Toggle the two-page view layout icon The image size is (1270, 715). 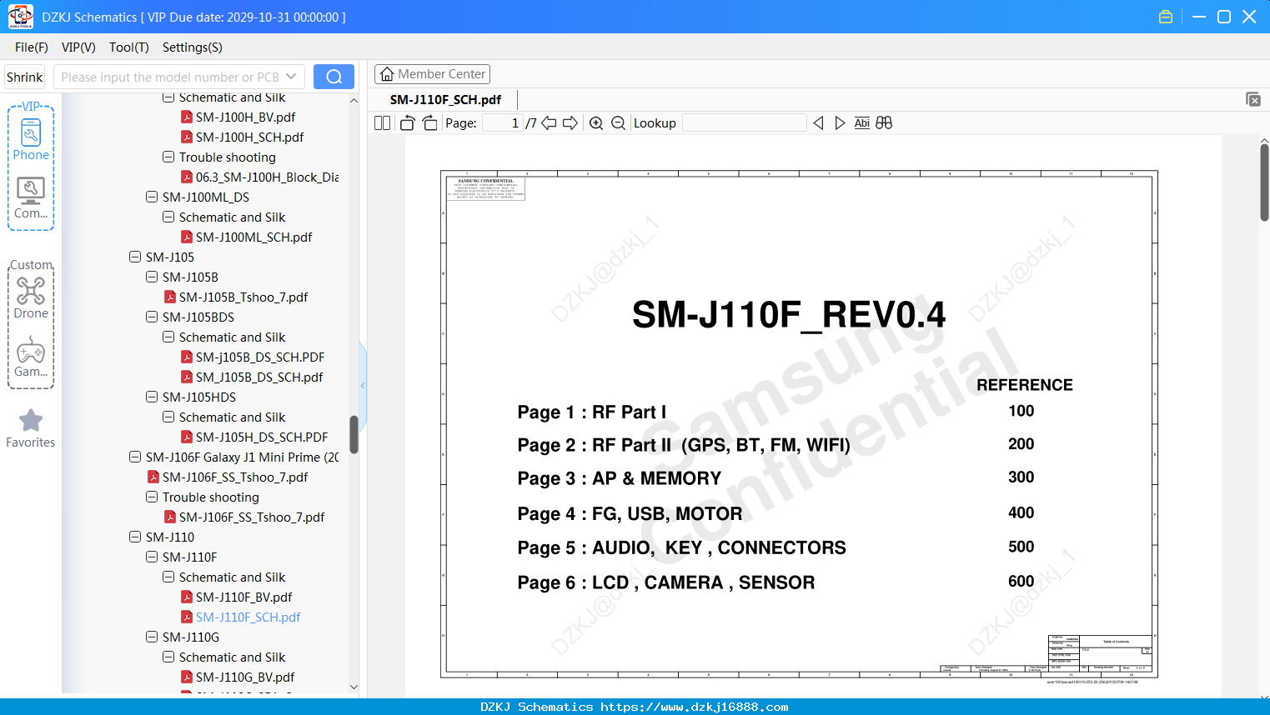click(383, 123)
